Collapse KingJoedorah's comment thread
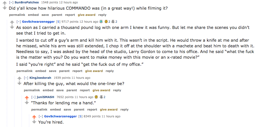Screen dimensions: 260x127 point(26,78)
